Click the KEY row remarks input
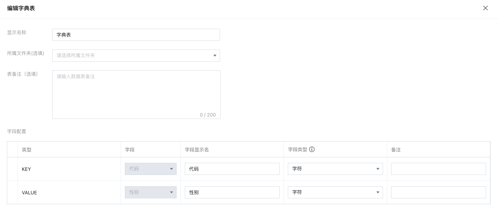Viewport: 498px width, 209px height. point(438,169)
